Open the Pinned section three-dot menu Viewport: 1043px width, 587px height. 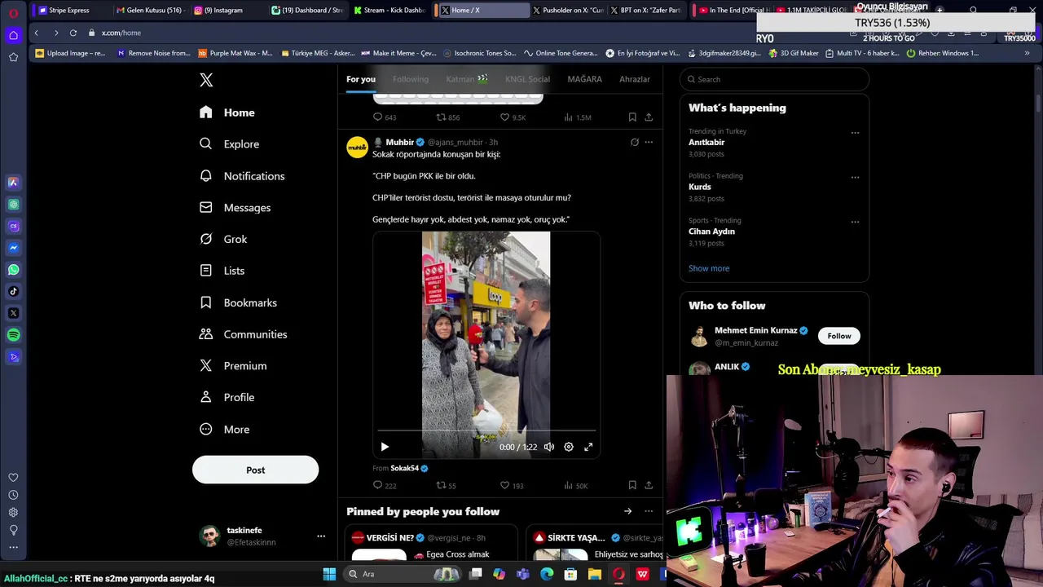(649, 511)
